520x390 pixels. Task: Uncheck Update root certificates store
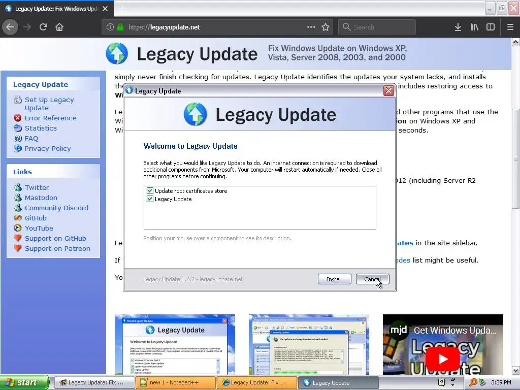[150, 191]
